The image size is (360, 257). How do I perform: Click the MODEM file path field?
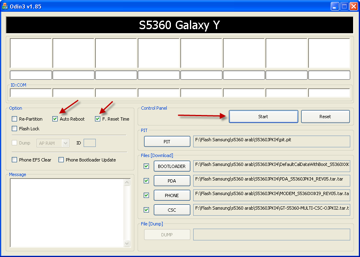click(x=272, y=195)
